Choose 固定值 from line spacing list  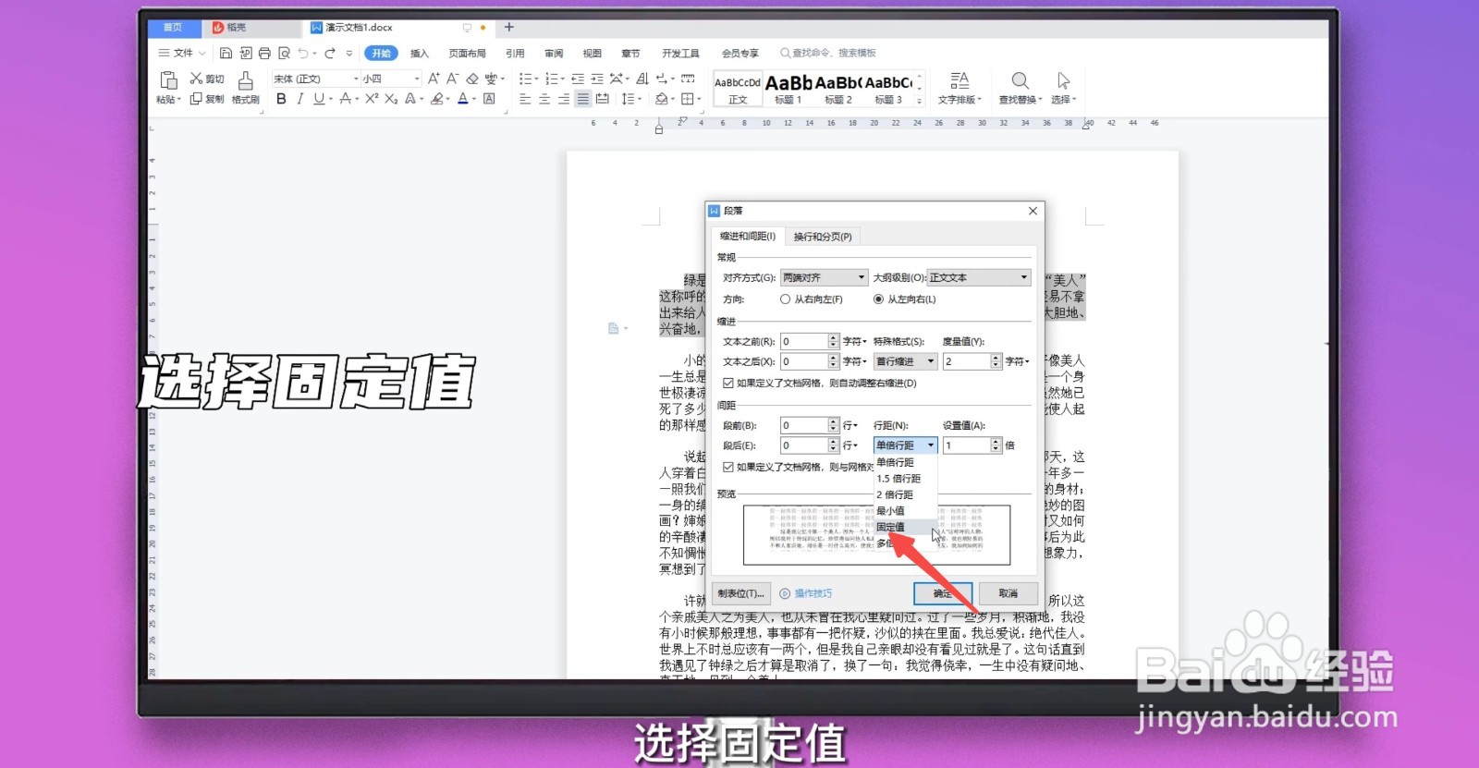(906, 527)
